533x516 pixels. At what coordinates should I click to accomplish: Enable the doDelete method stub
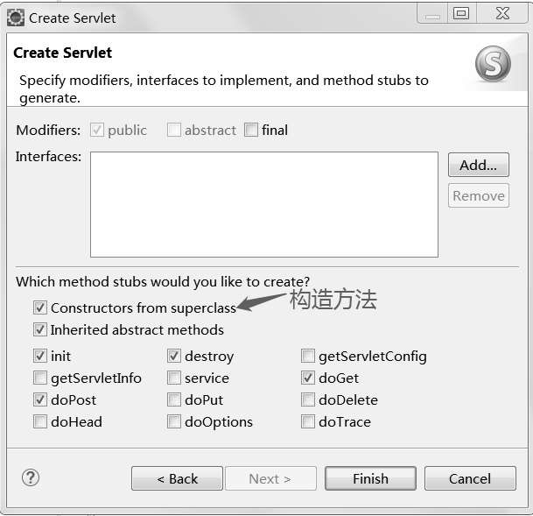308,400
